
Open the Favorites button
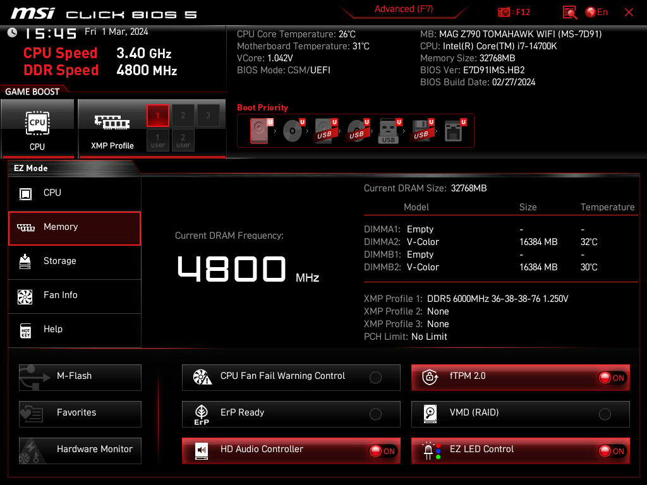[80, 414]
